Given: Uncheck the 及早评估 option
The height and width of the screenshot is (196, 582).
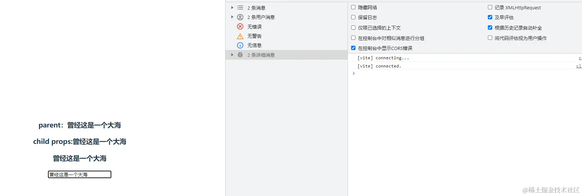Looking at the screenshot, I should (490, 17).
